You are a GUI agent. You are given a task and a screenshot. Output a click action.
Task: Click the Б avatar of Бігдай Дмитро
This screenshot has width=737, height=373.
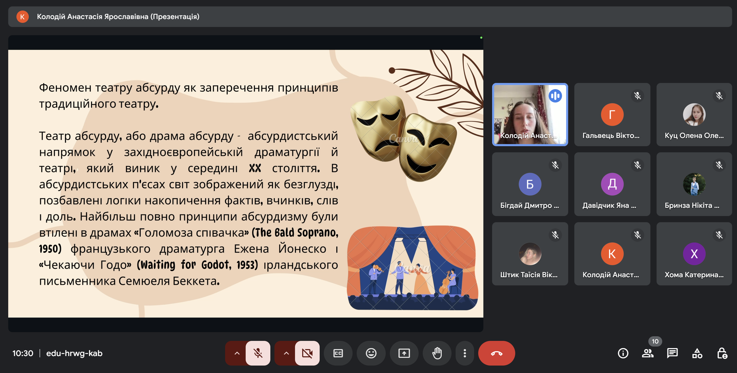pos(530,184)
